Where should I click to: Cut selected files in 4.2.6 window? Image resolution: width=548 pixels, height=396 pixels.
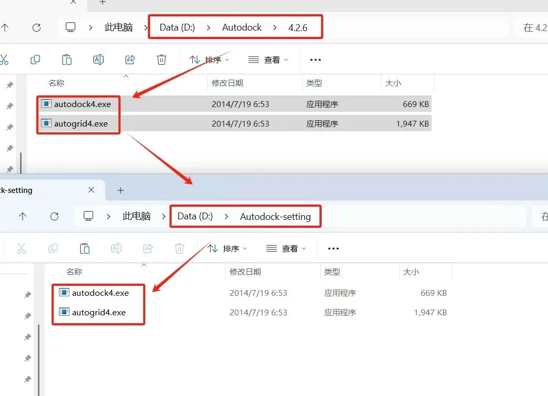click(x=4, y=60)
